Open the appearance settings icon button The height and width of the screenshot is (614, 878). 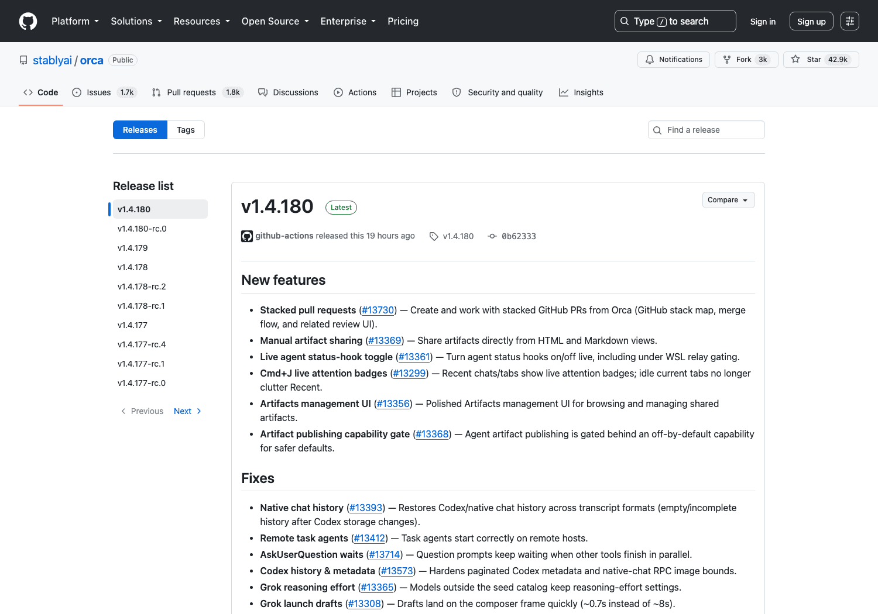point(850,21)
